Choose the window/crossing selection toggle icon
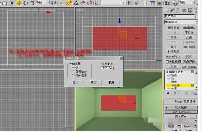202x132 pixels. [x=11, y=3]
